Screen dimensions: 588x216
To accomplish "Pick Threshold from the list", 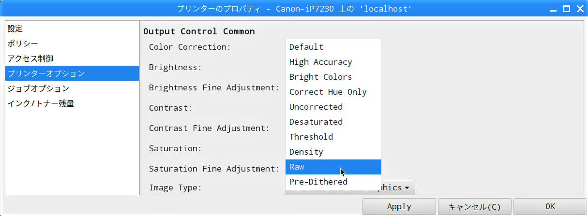I will 333,137.
